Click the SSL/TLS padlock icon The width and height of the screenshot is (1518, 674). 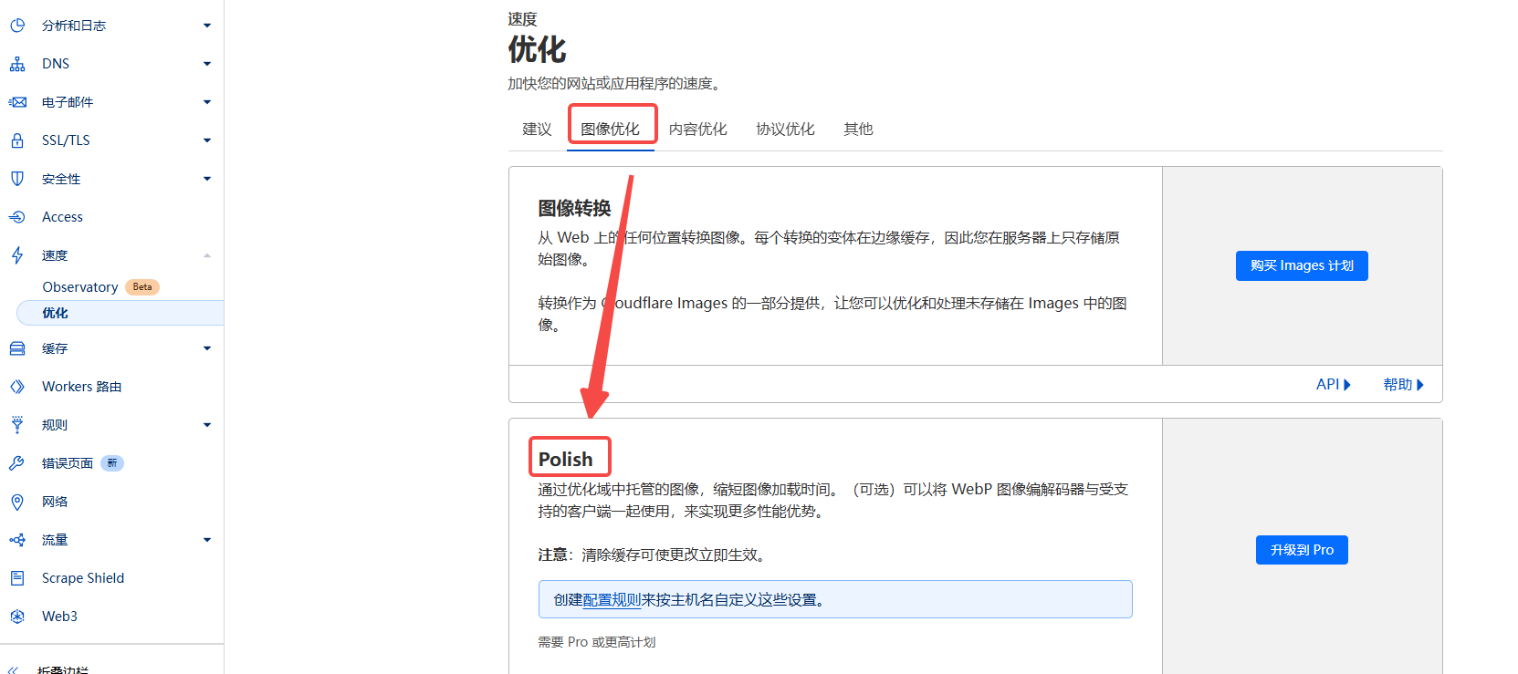click(17, 140)
